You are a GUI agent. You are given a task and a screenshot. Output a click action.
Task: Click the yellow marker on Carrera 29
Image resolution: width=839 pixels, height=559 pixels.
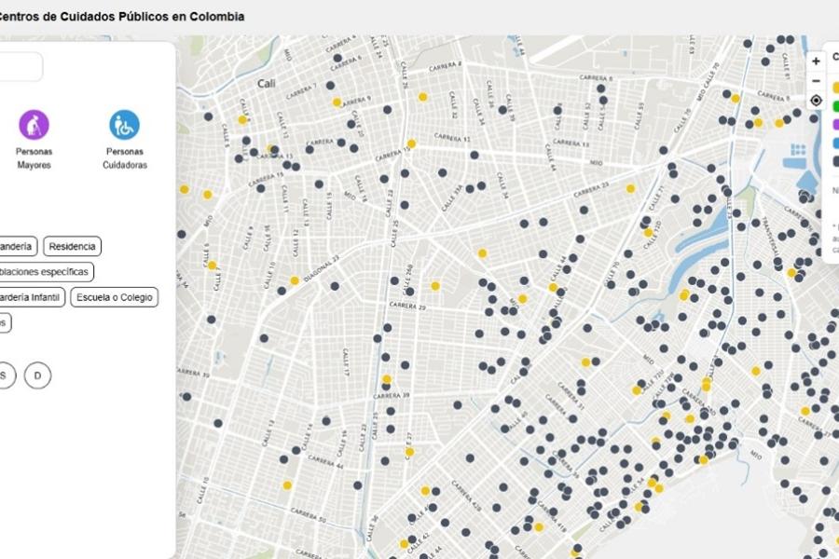(434, 286)
